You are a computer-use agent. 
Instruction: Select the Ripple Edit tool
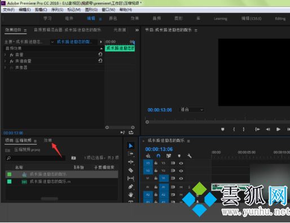[131, 162]
